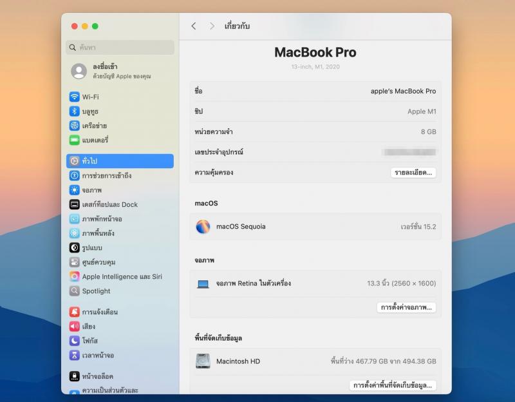Click the "พื้นที่จัดเก็บข้อมูล" storage section heading
Viewport: 515px width, 402px height.
(x=218, y=338)
